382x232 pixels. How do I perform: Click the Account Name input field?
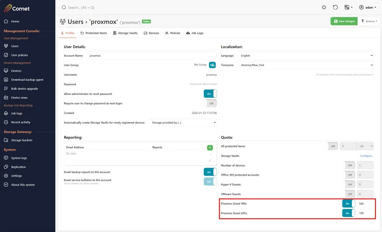tap(152, 55)
